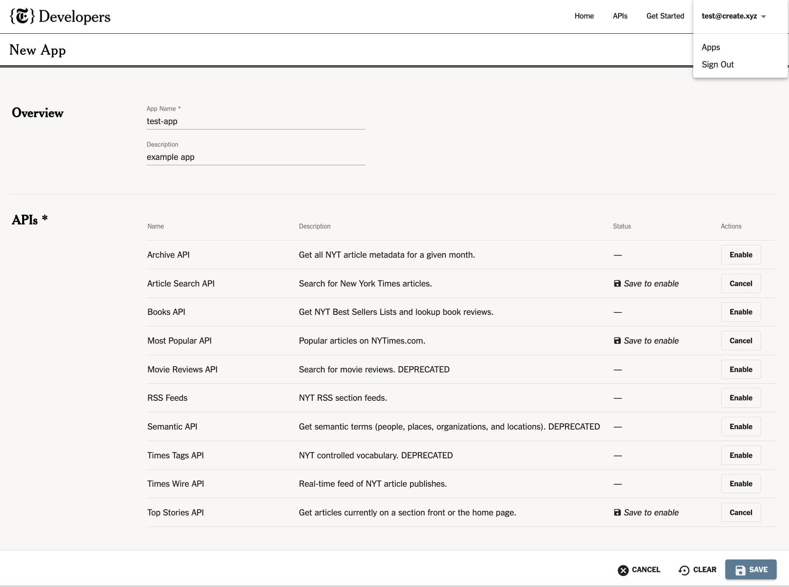
Task: Click the Description column header in the table
Action: point(315,226)
